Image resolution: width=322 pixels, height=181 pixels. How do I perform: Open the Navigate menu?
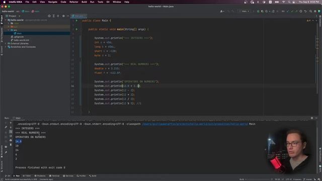coord(52,2)
